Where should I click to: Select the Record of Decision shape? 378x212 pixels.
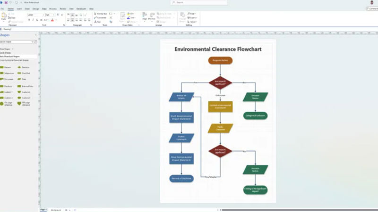[x=181, y=179]
